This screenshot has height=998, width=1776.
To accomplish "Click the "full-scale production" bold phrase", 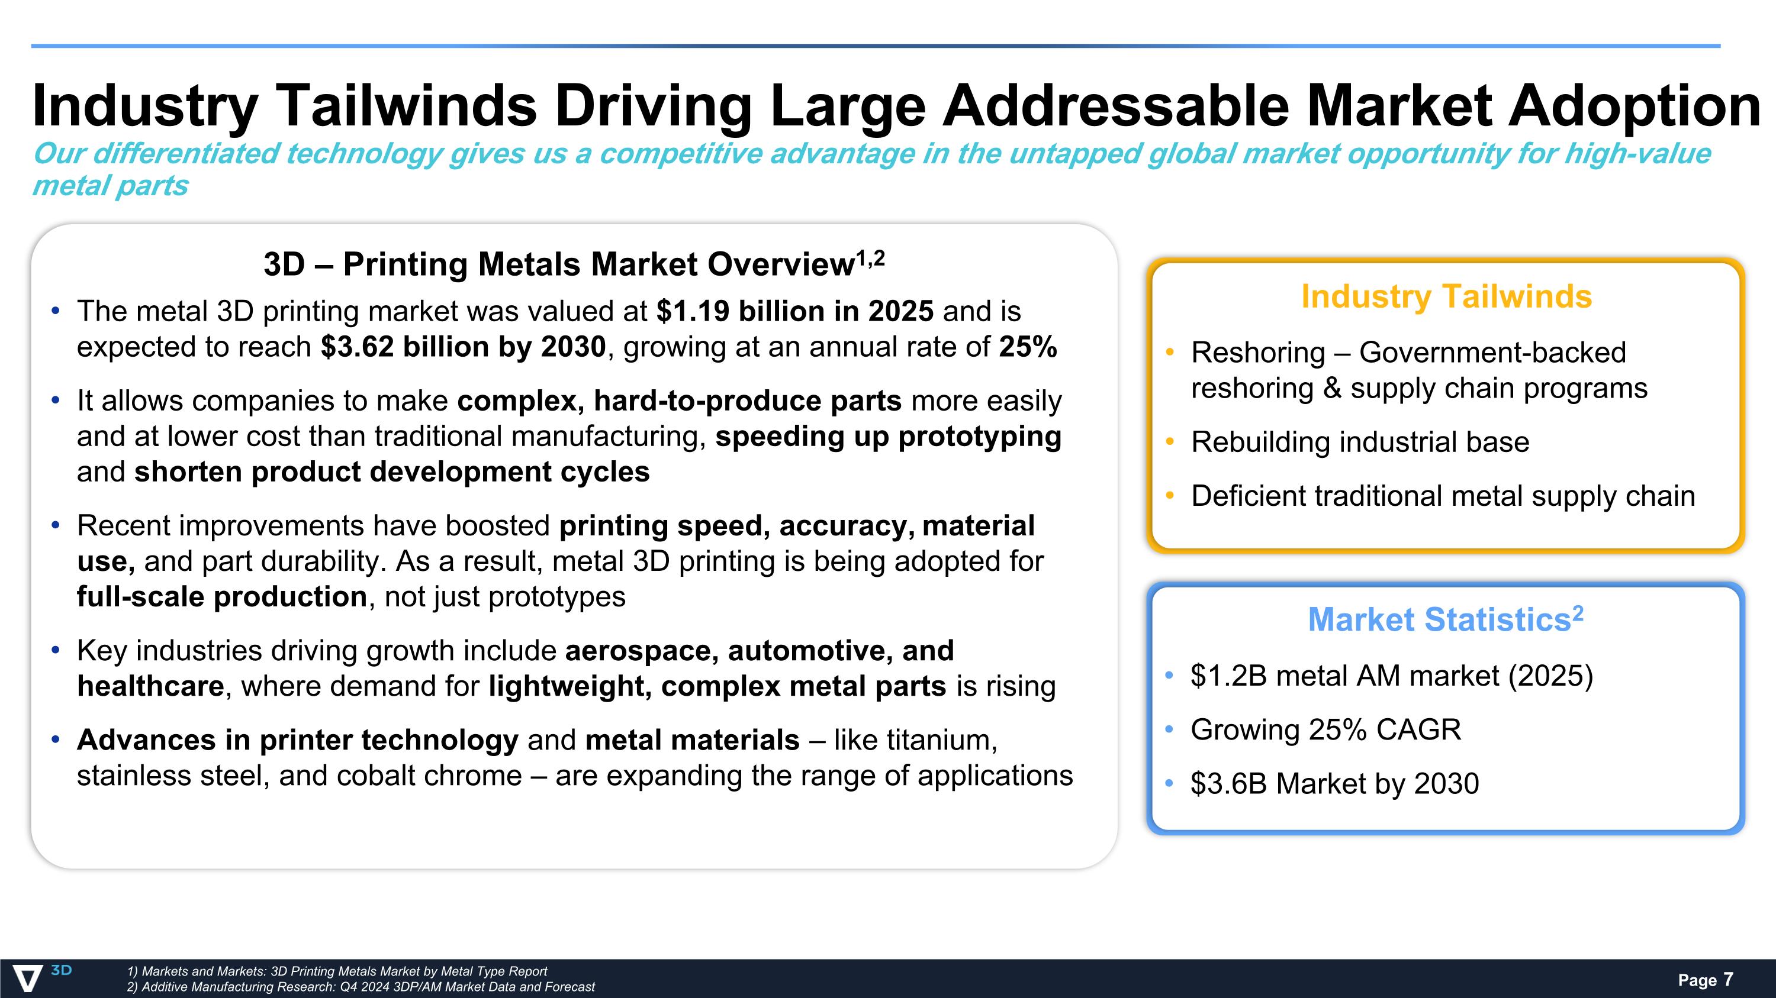I will (221, 597).
